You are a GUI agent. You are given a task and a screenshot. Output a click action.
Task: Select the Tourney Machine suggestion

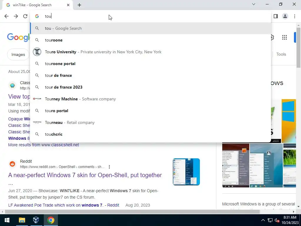point(150,99)
